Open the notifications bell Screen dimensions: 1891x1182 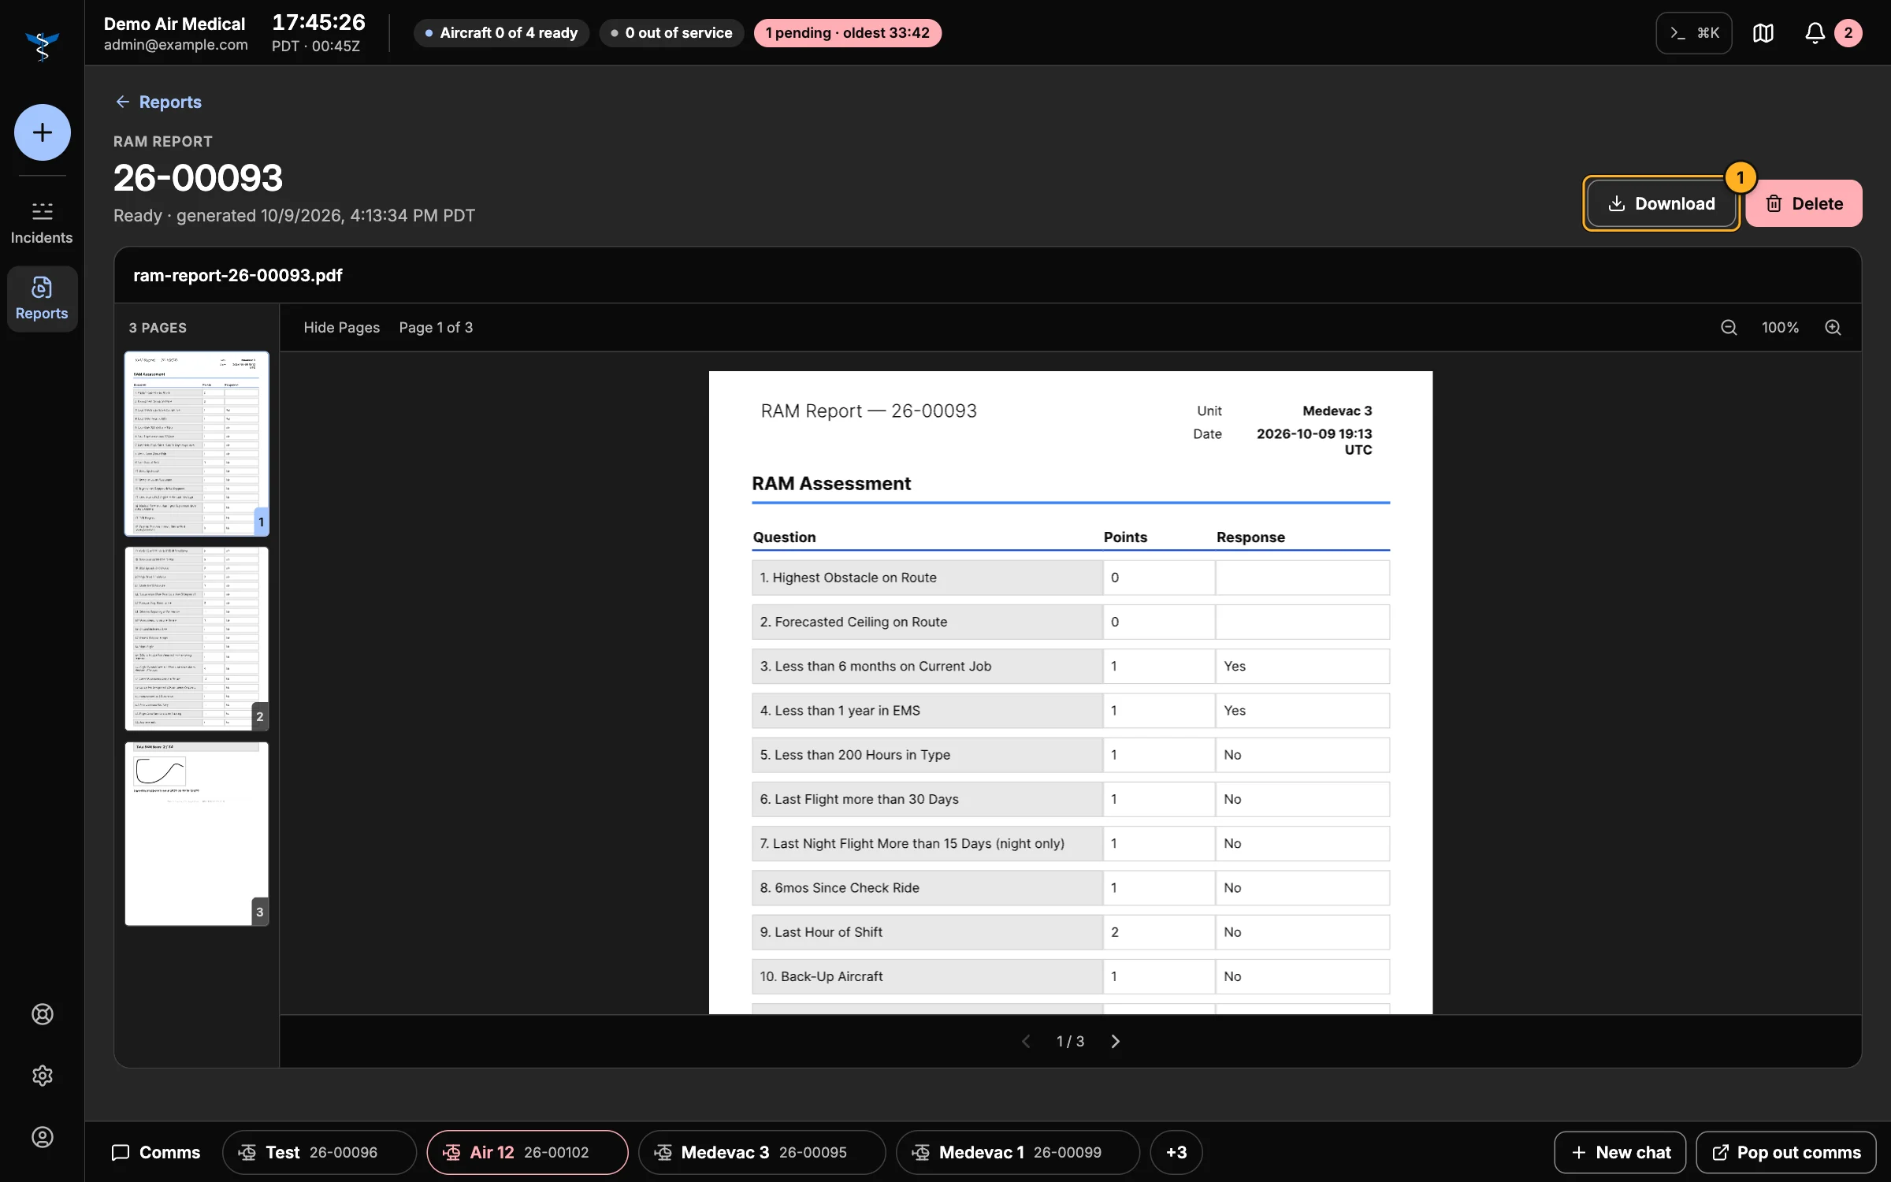1815,33
